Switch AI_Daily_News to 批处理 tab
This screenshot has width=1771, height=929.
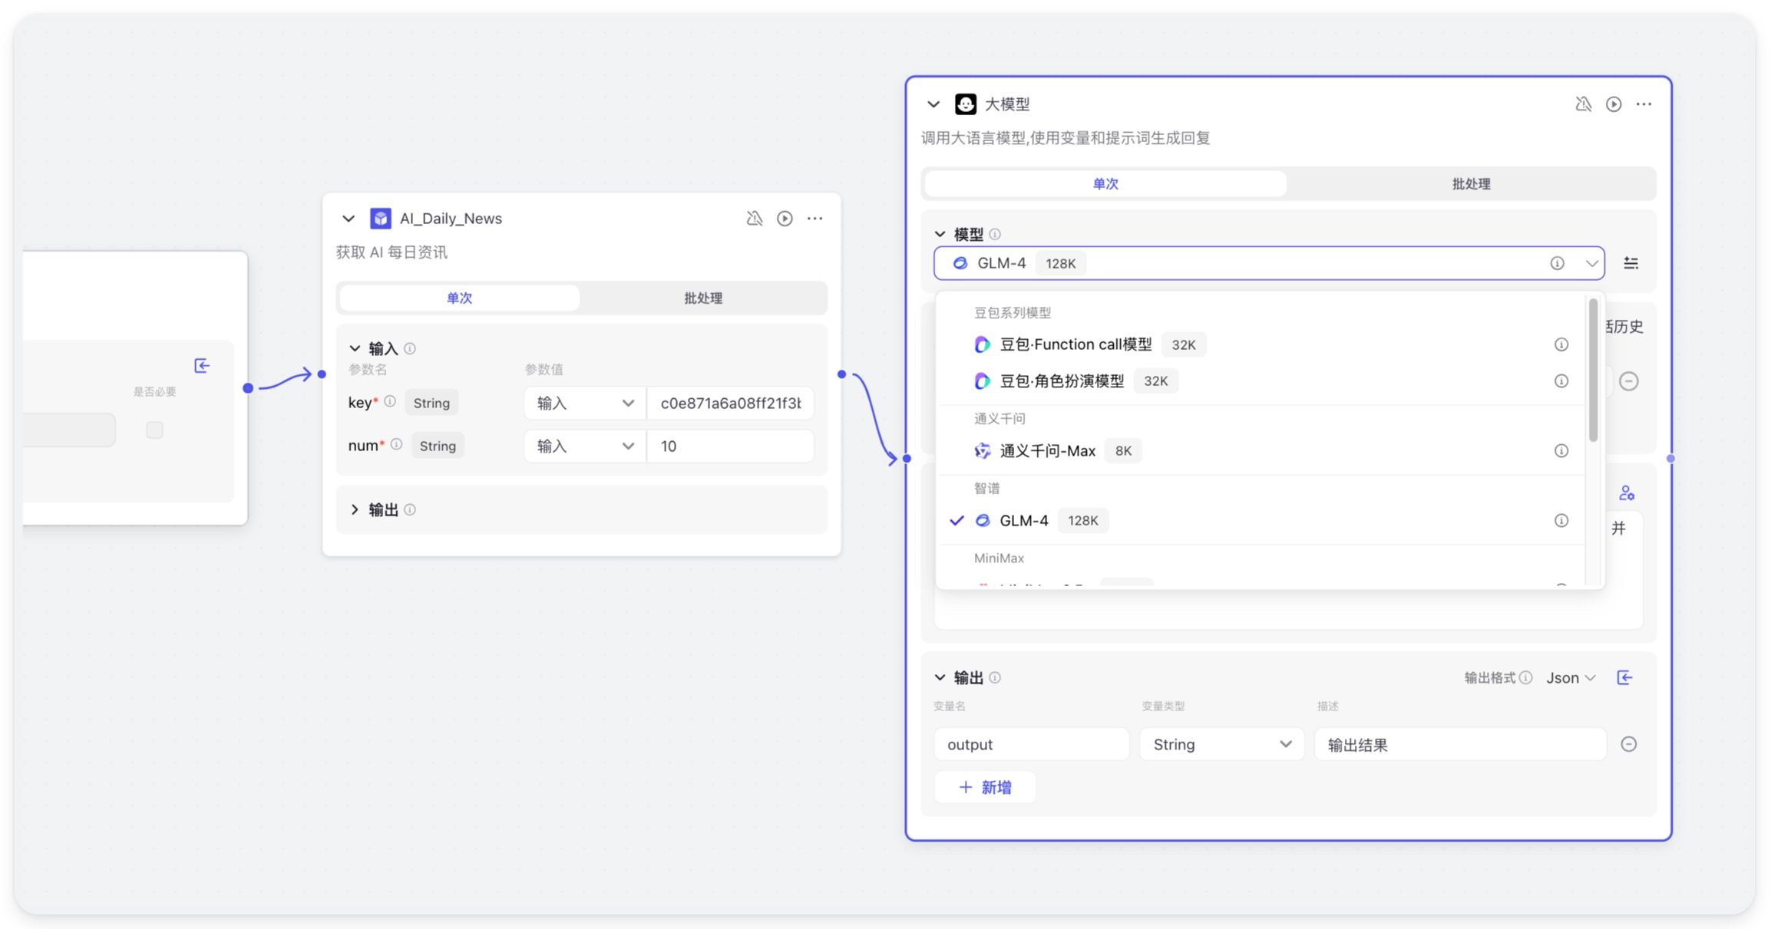point(702,298)
